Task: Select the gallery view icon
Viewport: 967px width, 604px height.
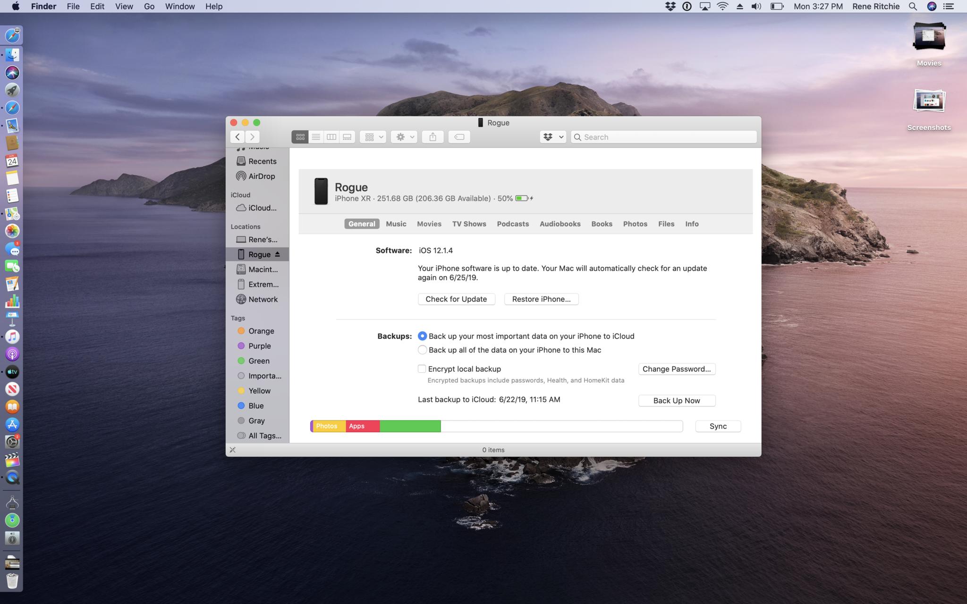Action: 347,137
